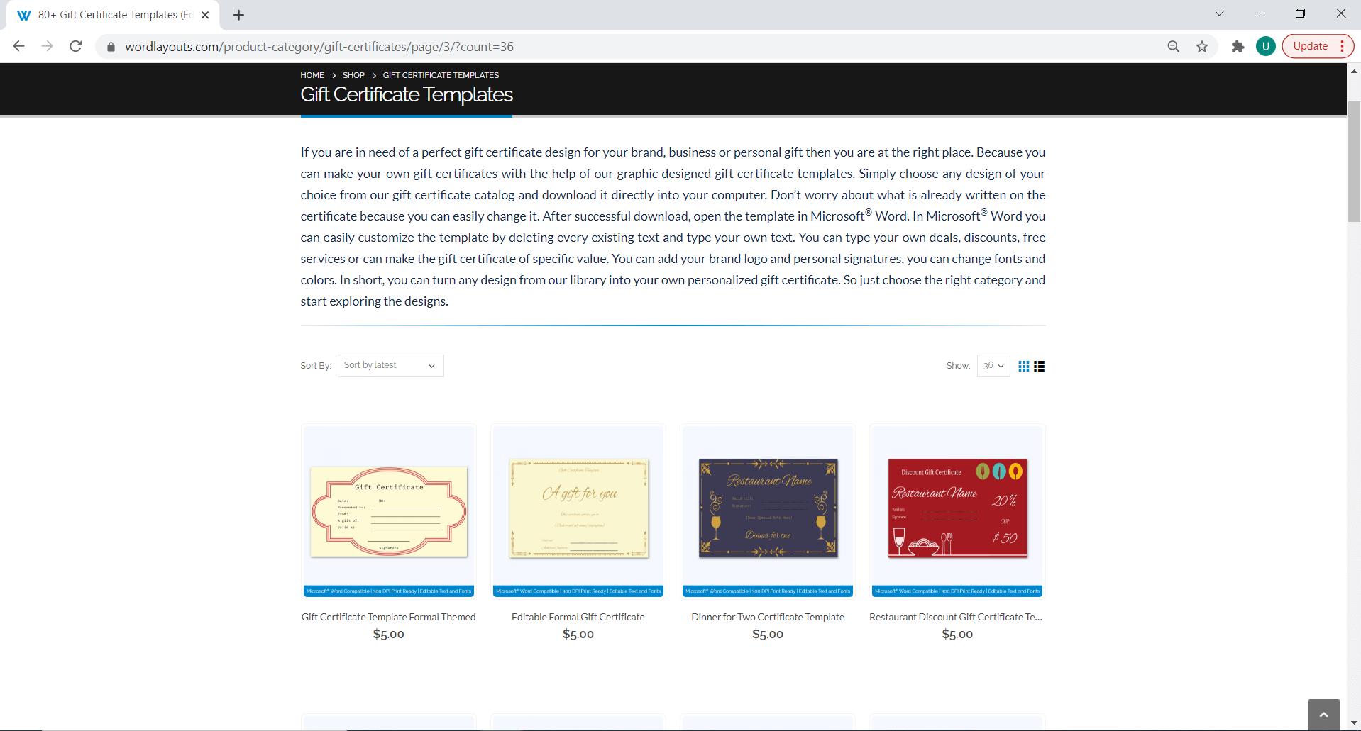Click the address bar URL
The image size is (1361, 731).
point(319,47)
